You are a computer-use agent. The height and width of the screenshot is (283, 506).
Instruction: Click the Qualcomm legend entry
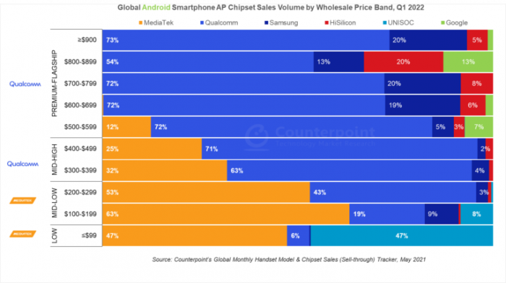coord(219,23)
